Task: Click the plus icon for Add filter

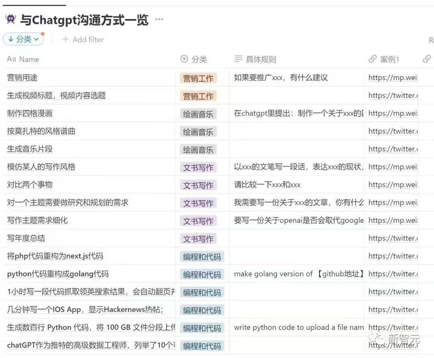Action: coord(66,39)
